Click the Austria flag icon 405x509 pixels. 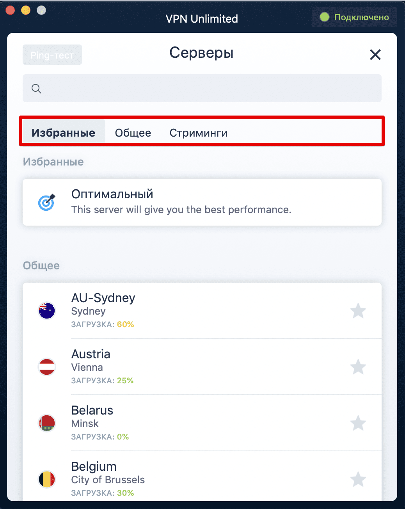pos(46,367)
